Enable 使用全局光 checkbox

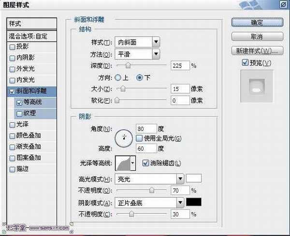pos(139,138)
